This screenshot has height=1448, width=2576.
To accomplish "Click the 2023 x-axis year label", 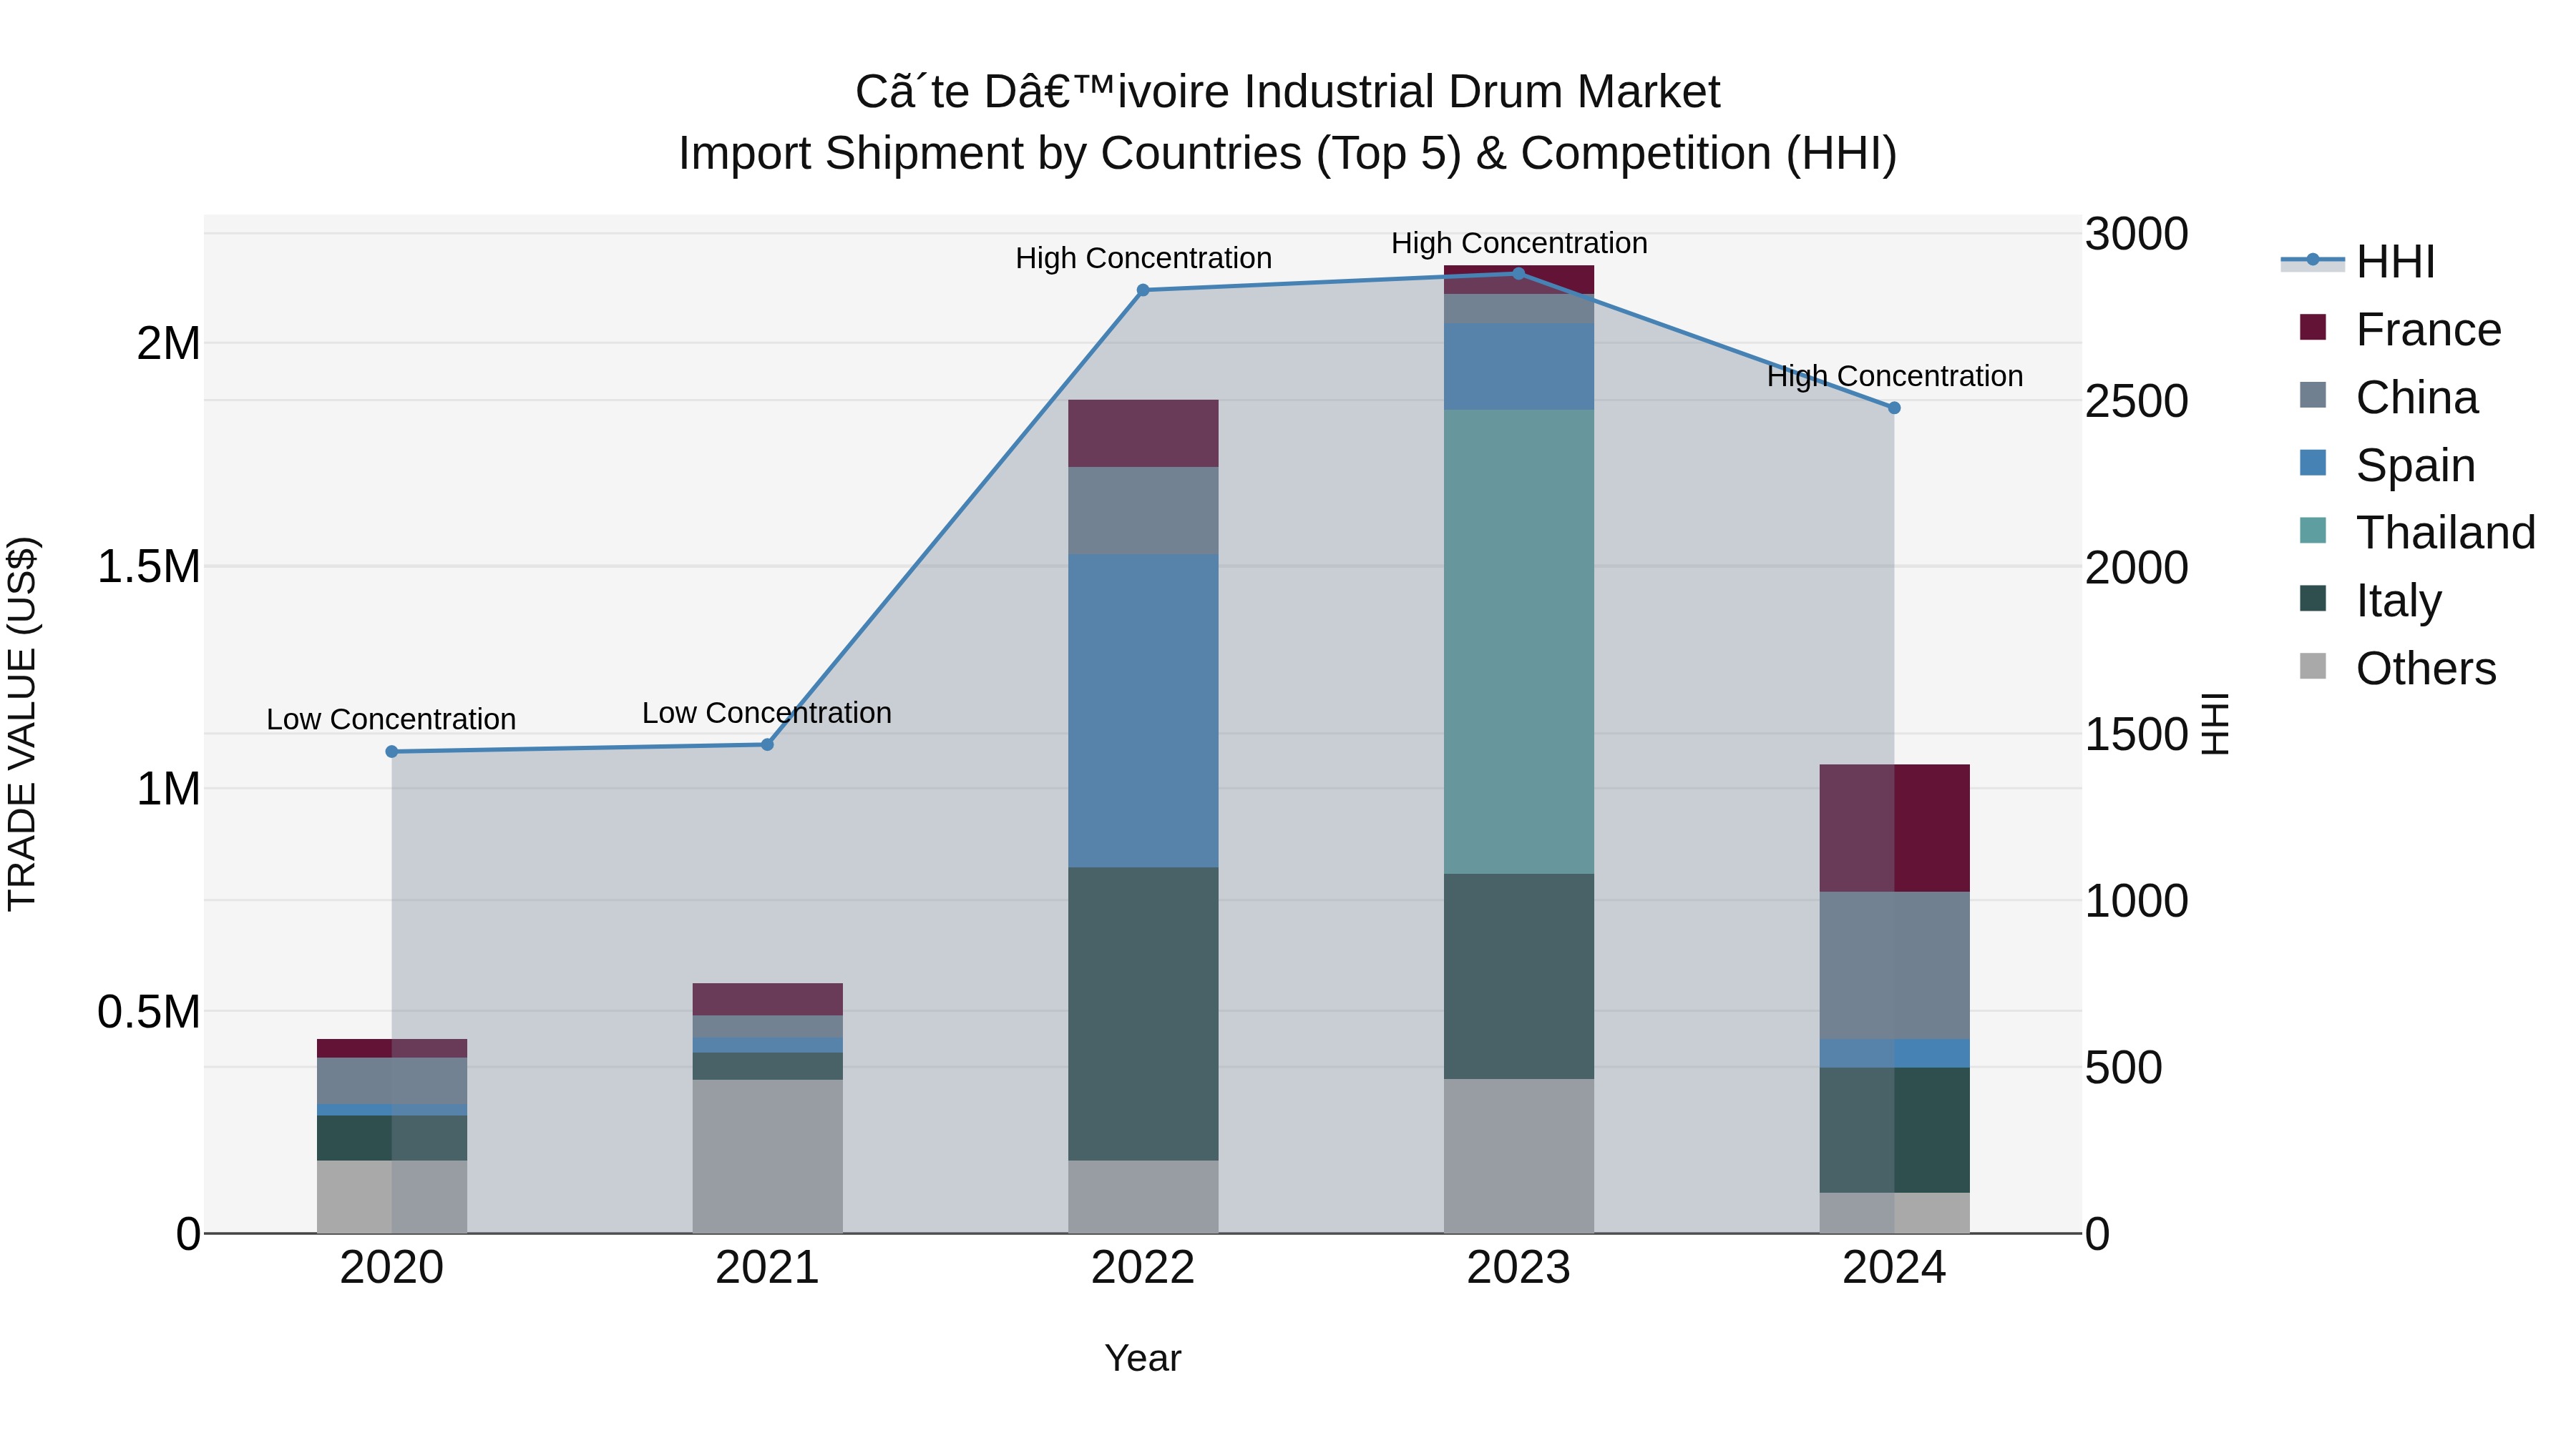I will click(1519, 1268).
